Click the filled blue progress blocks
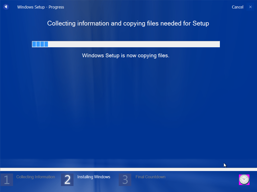 pyautogui.click(x=40, y=44)
